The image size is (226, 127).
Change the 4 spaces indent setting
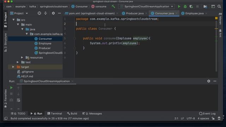click(x=203, y=119)
